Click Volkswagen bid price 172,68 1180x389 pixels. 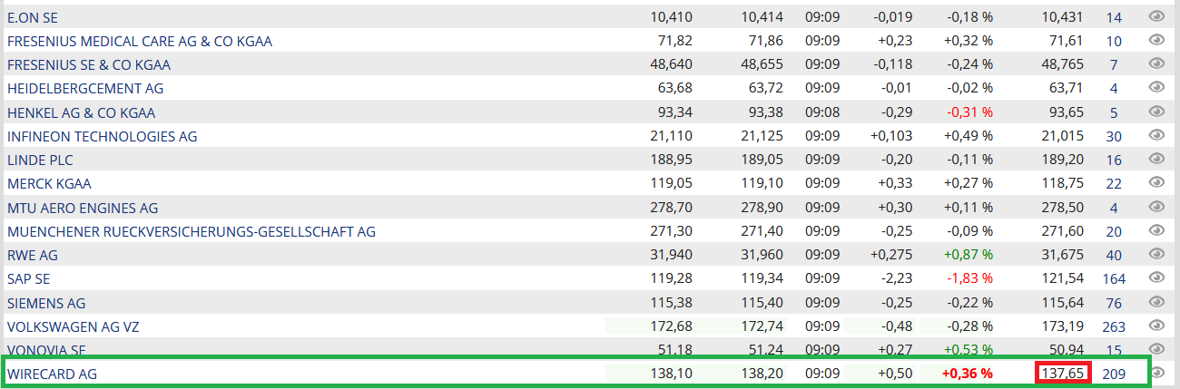click(x=673, y=326)
